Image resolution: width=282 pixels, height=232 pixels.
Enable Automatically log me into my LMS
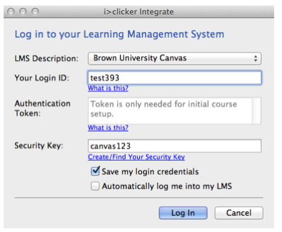[95, 186]
